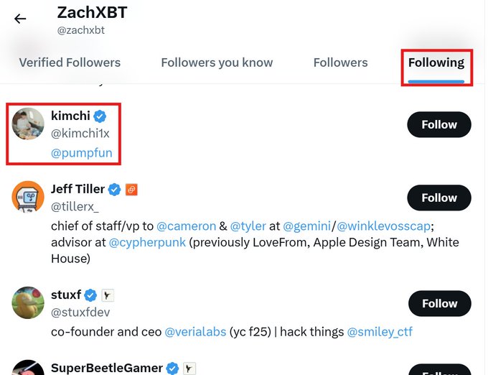Open SuperBeetleGamer's affiliate badge icon

coord(189,369)
